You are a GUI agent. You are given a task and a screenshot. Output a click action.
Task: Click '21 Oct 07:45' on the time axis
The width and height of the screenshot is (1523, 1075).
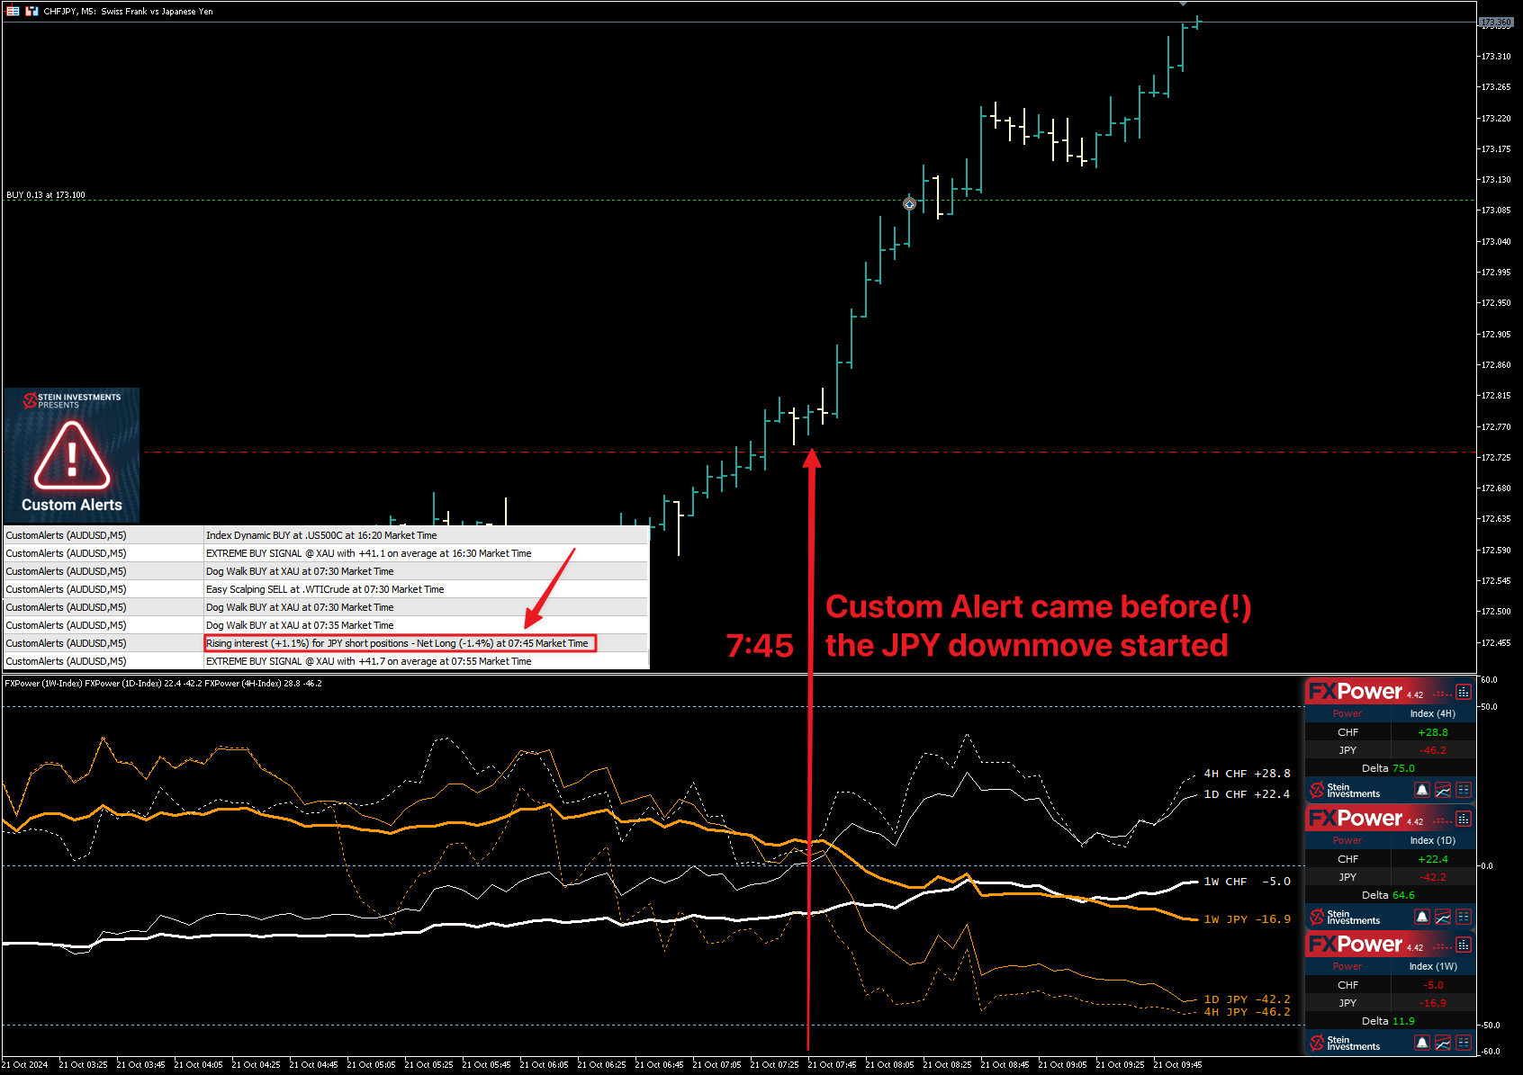click(x=833, y=1065)
